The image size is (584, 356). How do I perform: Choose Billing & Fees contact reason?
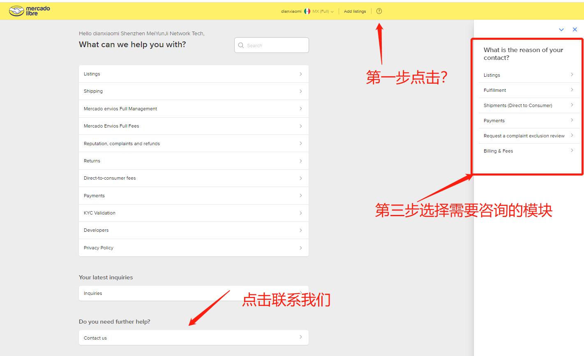[x=529, y=151]
